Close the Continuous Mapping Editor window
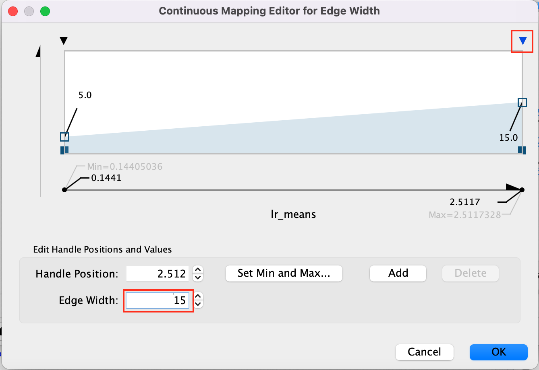Viewport: 539px width, 370px height. point(13,11)
